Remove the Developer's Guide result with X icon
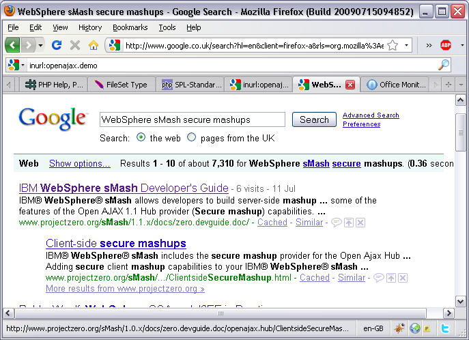 point(360,223)
